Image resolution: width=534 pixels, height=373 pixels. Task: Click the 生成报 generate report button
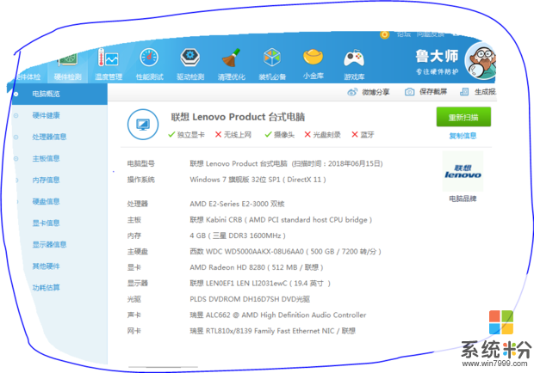point(478,92)
